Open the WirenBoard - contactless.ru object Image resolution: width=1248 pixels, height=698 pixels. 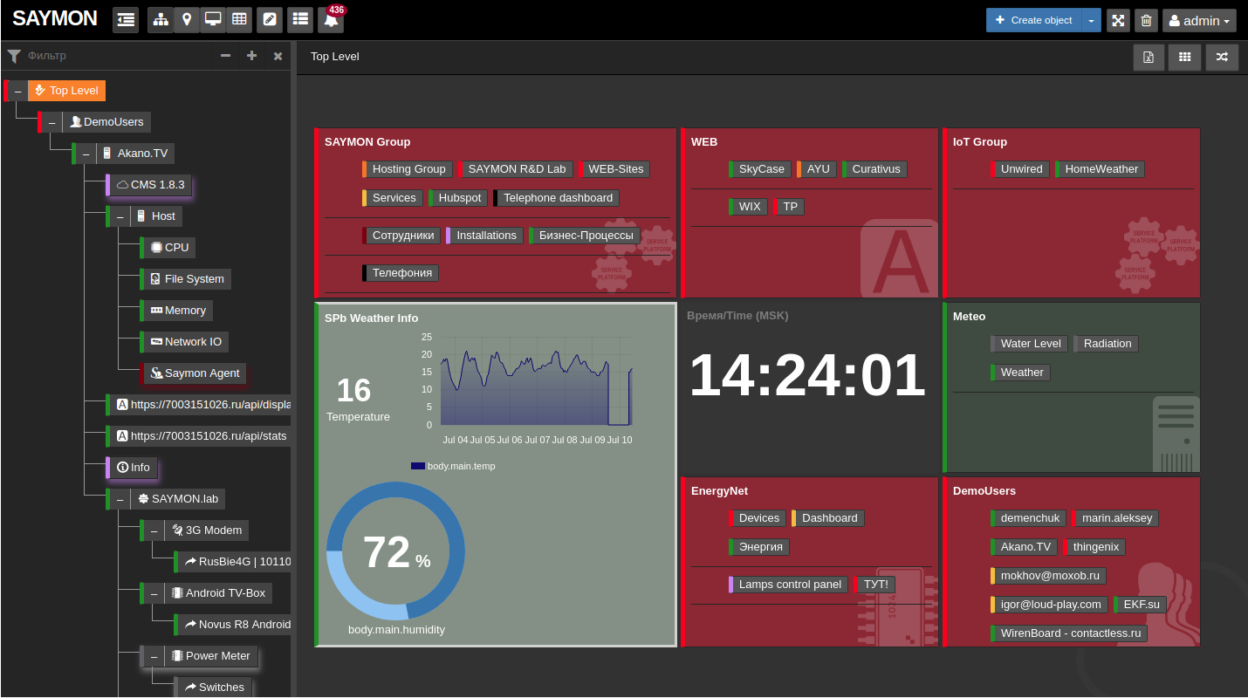(x=1070, y=633)
